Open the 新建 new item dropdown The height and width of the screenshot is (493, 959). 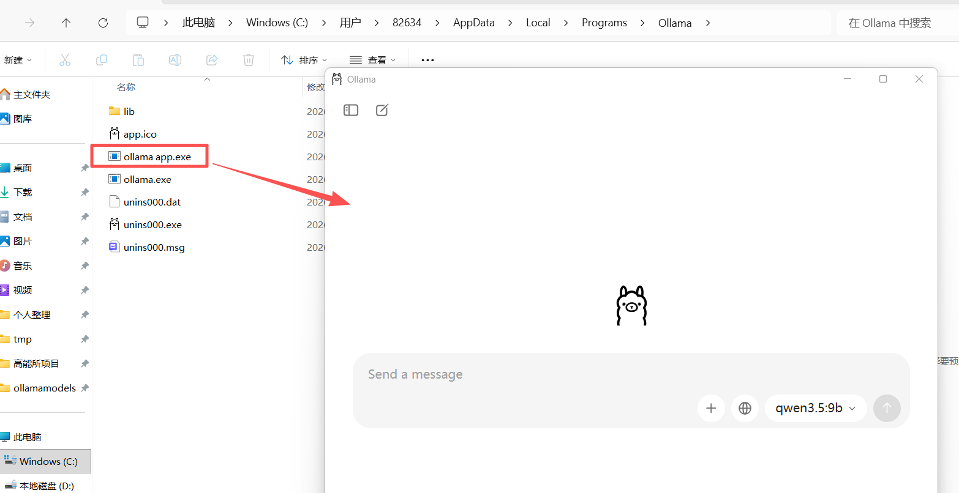(17, 60)
